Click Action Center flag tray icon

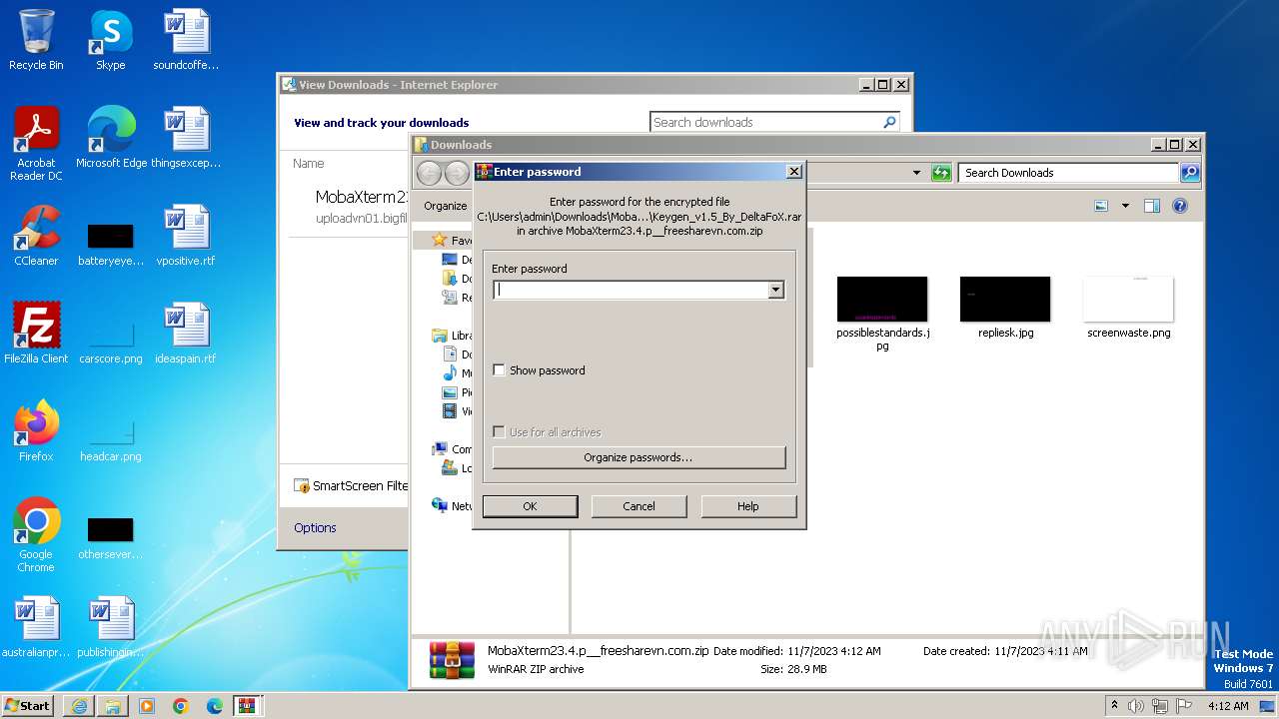[x=1182, y=706]
